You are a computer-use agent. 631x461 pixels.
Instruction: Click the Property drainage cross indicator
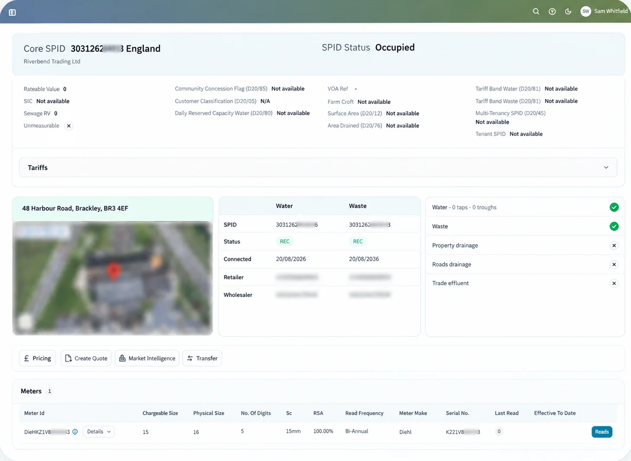point(614,245)
